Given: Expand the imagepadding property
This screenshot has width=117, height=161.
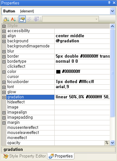Looking at the screenshot, I should click(4, 118).
